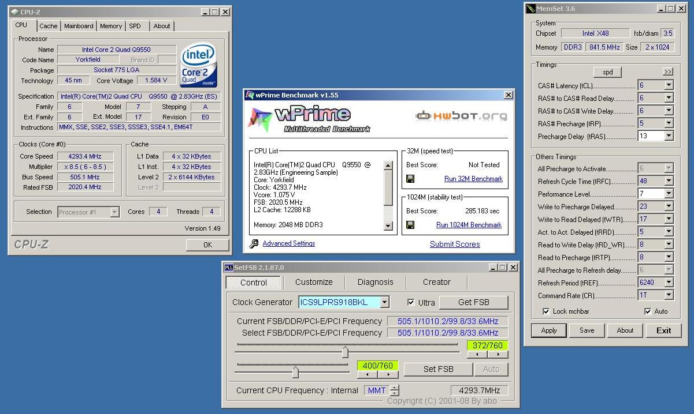Click the Apply button in MemSet

(549, 330)
